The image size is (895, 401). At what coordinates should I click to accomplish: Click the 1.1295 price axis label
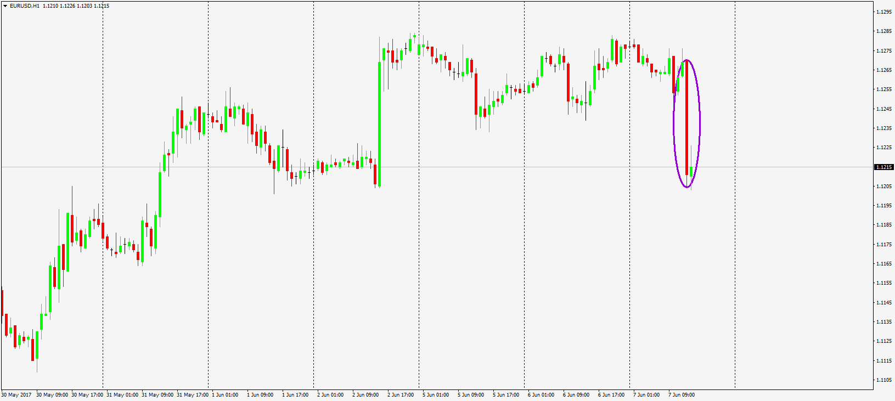pyautogui.click(x=884, y=12)
